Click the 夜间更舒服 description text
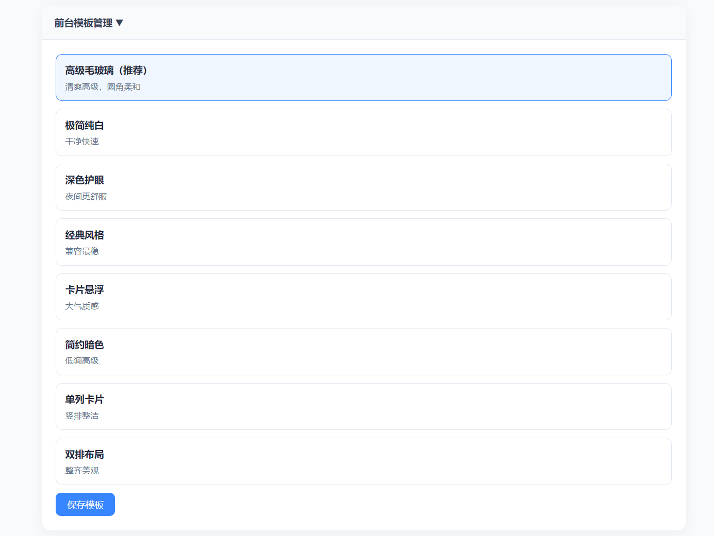Viewport: 714px width, 536px height. tap(86, 197)
